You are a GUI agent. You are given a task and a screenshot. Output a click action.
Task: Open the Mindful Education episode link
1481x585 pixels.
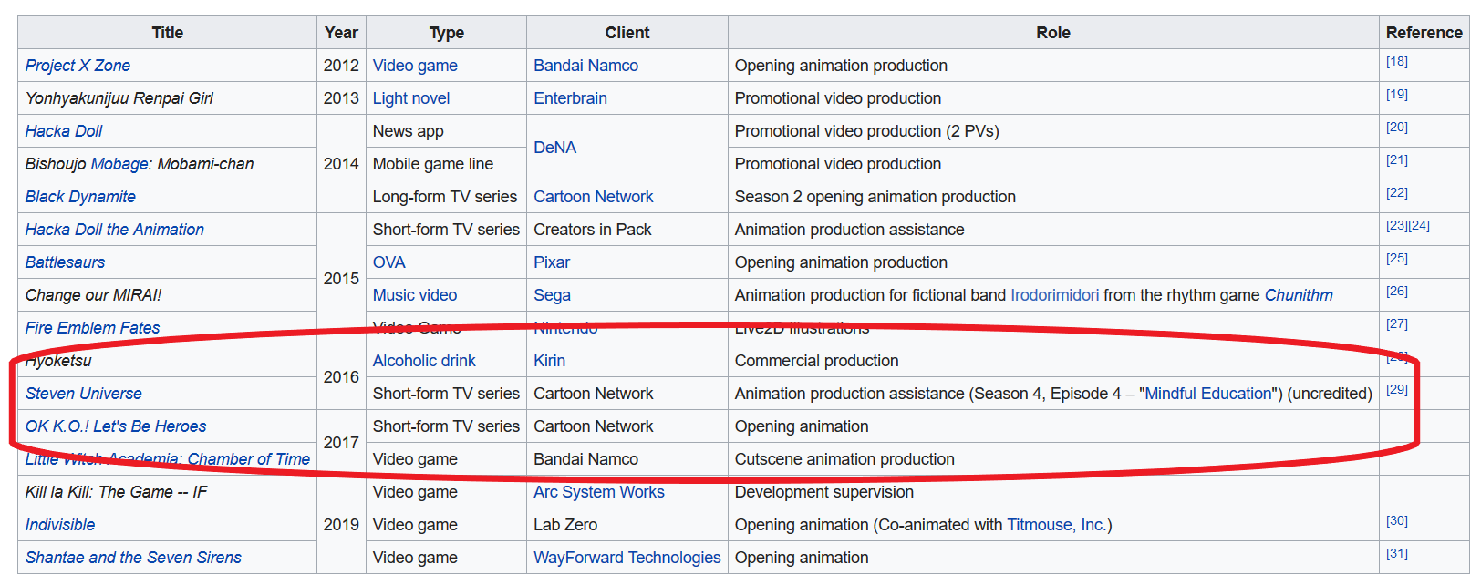[1207, 394]
